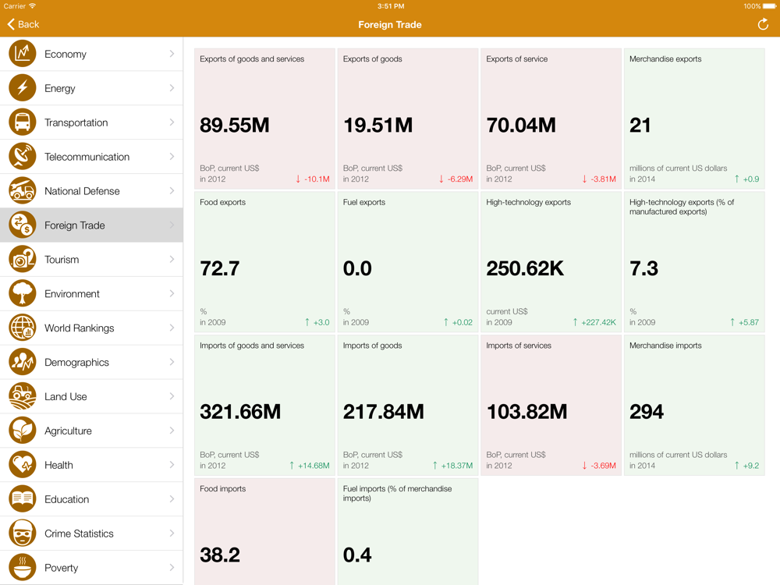Open the Land Use category

tap(91, 396)
